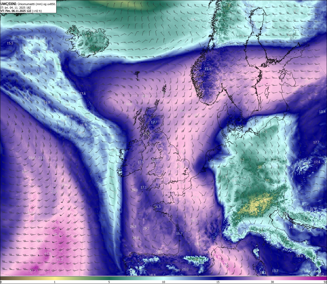The image size is (327, 284).
Task: Click the 2.8 value label
Action: point(260,168)
